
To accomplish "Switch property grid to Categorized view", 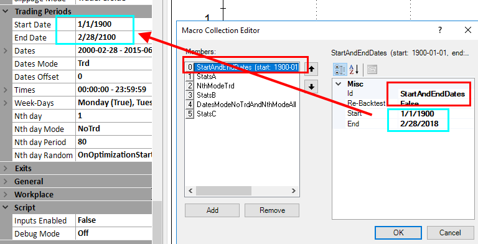I will click(340, 70).
